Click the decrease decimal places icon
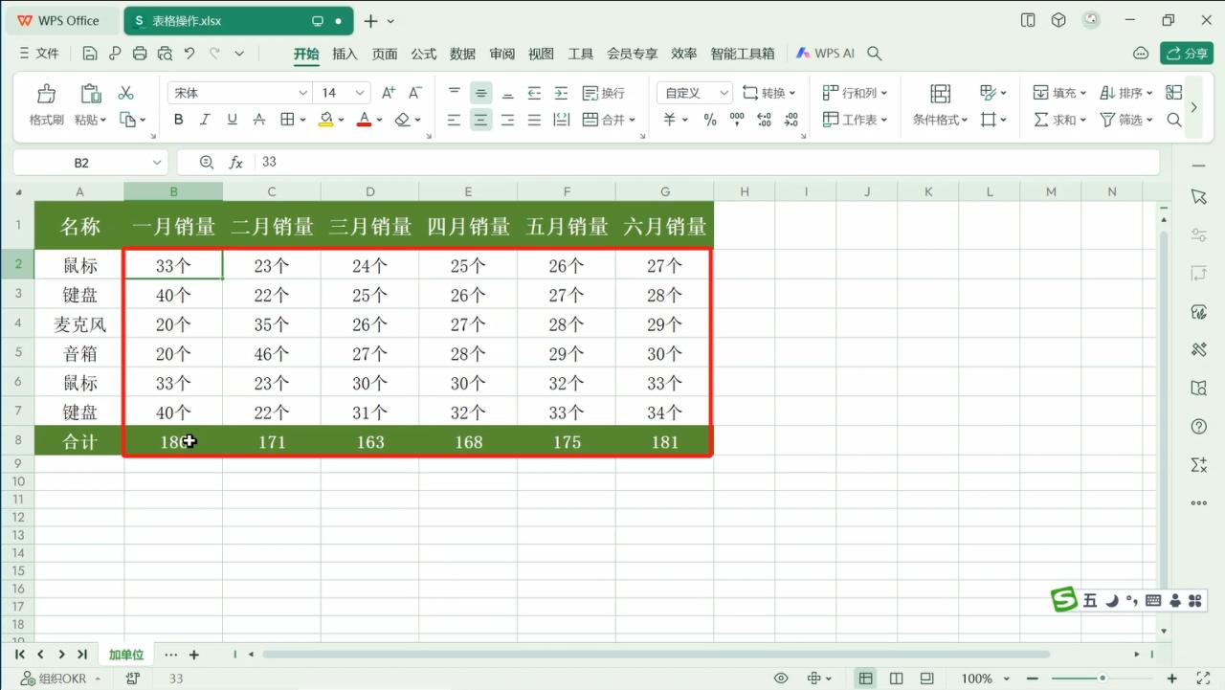 coord(791,120)
